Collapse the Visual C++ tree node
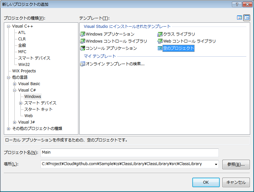Viewport: 254px width, 192px height. 8,27
